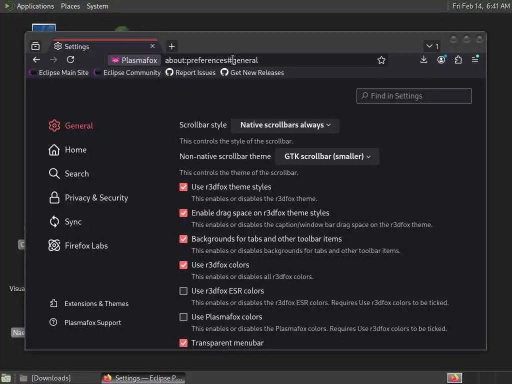Open the Extensions & Themes link

89,303
